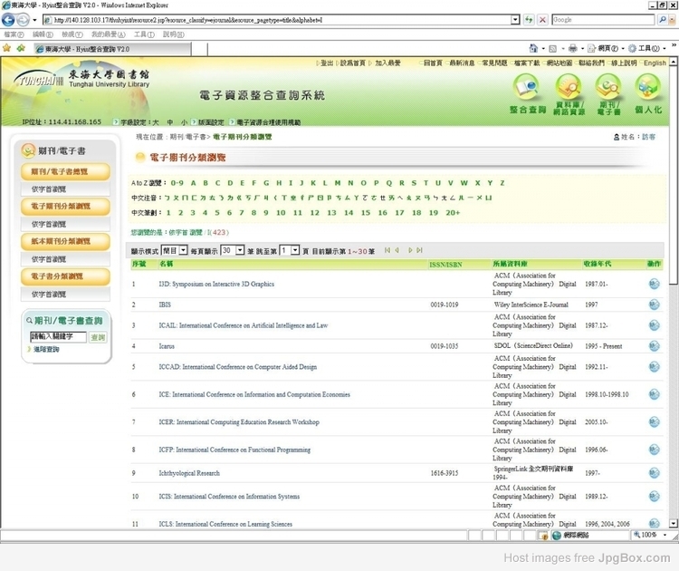Open the 資料庫/網路資源 icon

coord(569,92)
